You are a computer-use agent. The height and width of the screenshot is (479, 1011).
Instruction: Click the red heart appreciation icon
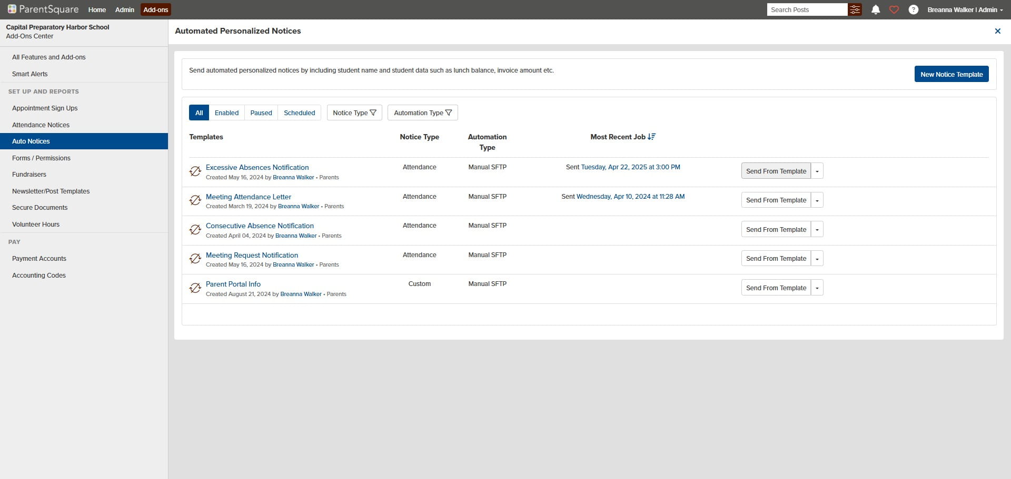(x=894, y=9)
